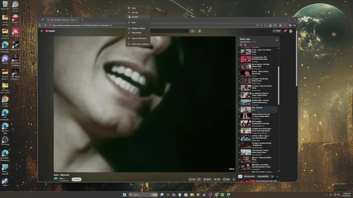Click the YouTube search magnifier button
Viewport: 353px width, 198px height.
point(193,31)
